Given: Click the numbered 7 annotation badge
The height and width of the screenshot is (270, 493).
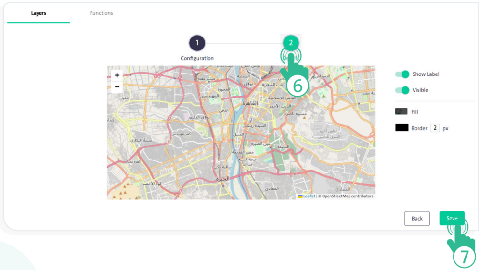Looking at the screenshot, I should point(464,257).
